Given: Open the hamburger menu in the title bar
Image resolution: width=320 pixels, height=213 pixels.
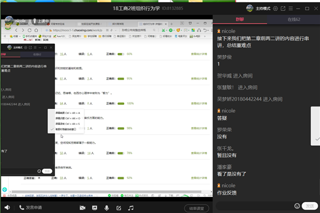Looking at the screenshot, I should tap(291, 9).
